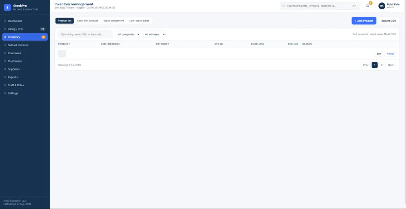Go to next page with Next
Viewport: 406px width, 209px height.
point(391,65)
